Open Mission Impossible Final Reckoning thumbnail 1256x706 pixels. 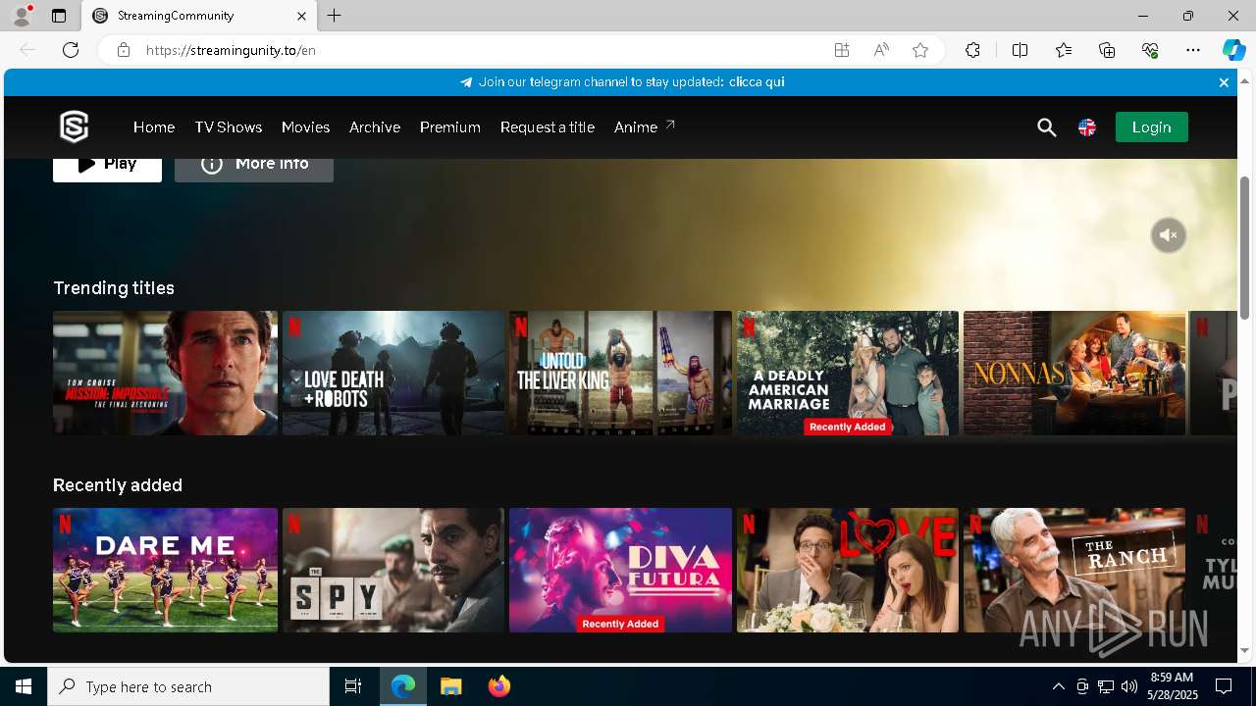click(x=165, y=373)
